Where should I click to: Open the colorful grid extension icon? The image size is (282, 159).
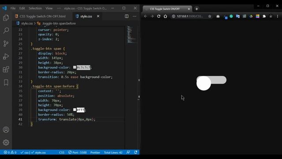(x=257, y=16)
